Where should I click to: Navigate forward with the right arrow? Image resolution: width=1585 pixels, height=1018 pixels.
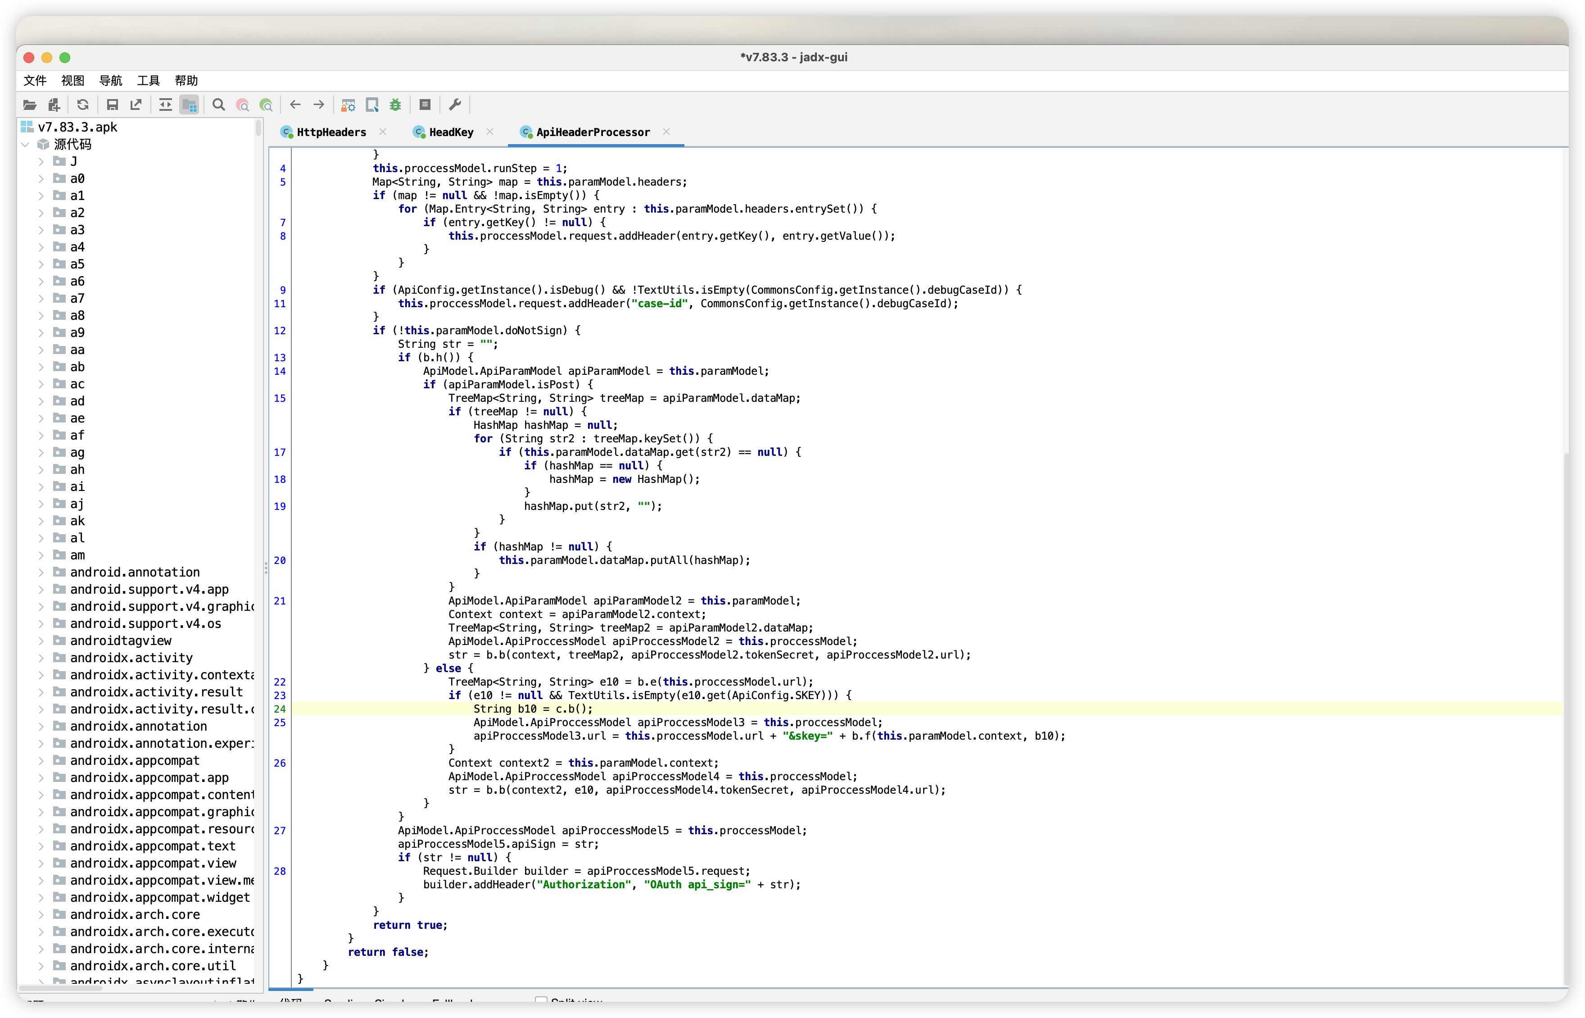[x=319, y=105]
